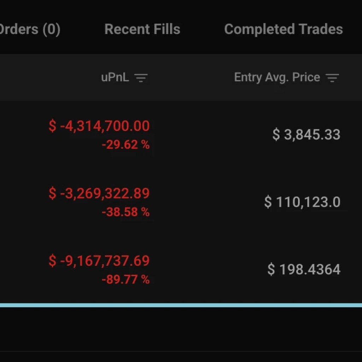The height and width of the screenshot is (362, 362).
Task: Click the -$9,167,737.69 uPnL value
Action: [99, 261]
